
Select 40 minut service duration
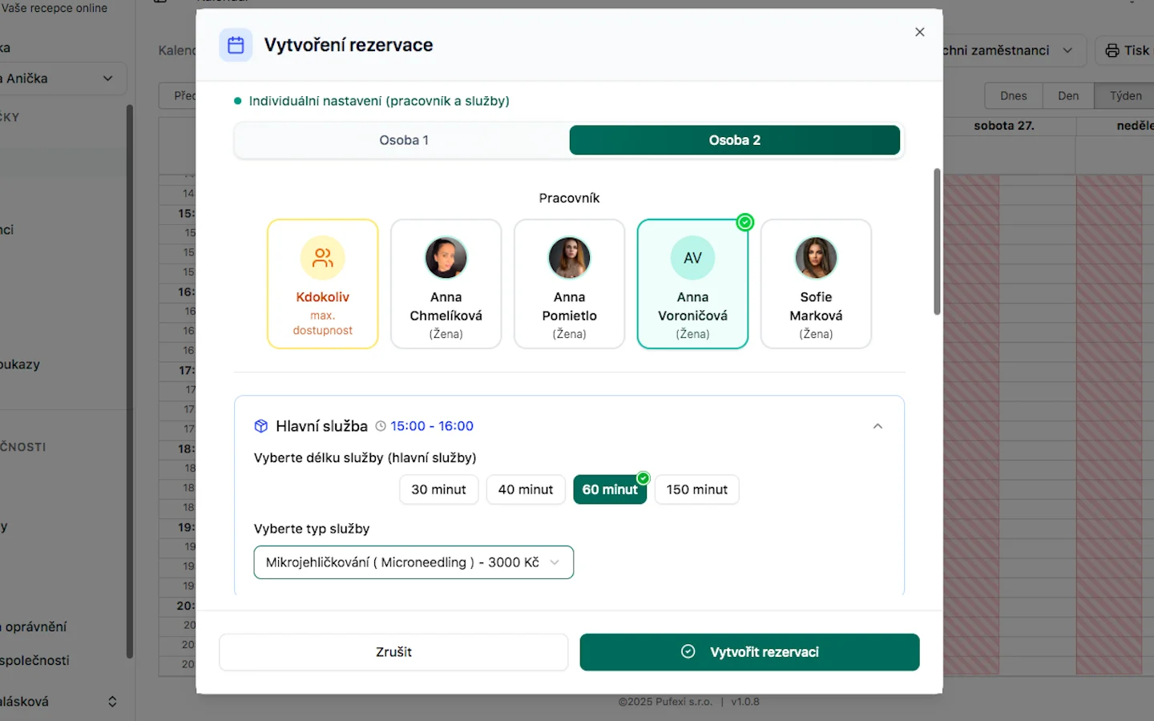click(526, 489)
